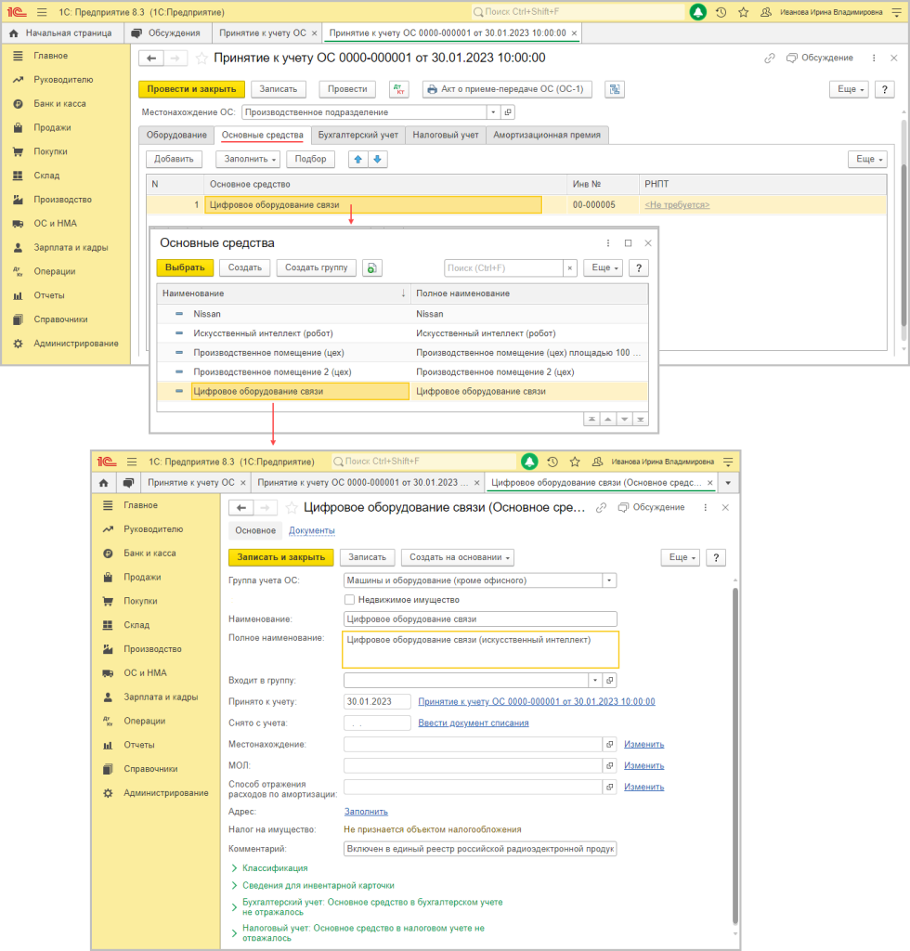Click the icon button right of Создать группу
The height and width of the screenshot is (951, 910).
coord(371,267)
